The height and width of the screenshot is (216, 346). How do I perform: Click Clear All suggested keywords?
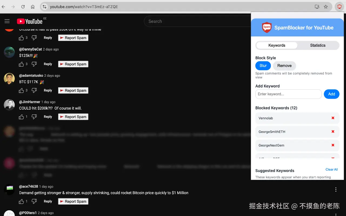332,170
